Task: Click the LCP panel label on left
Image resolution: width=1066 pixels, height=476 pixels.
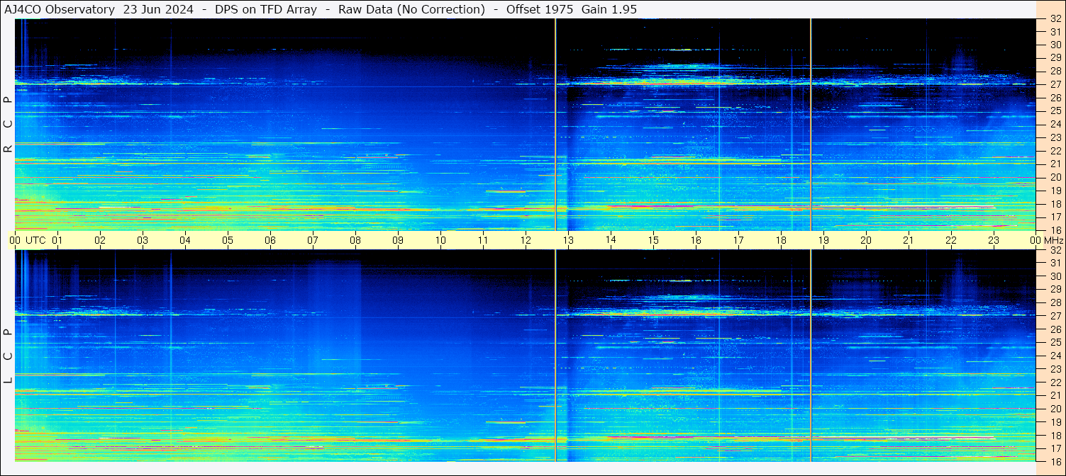Action: (x=8, y=356)
